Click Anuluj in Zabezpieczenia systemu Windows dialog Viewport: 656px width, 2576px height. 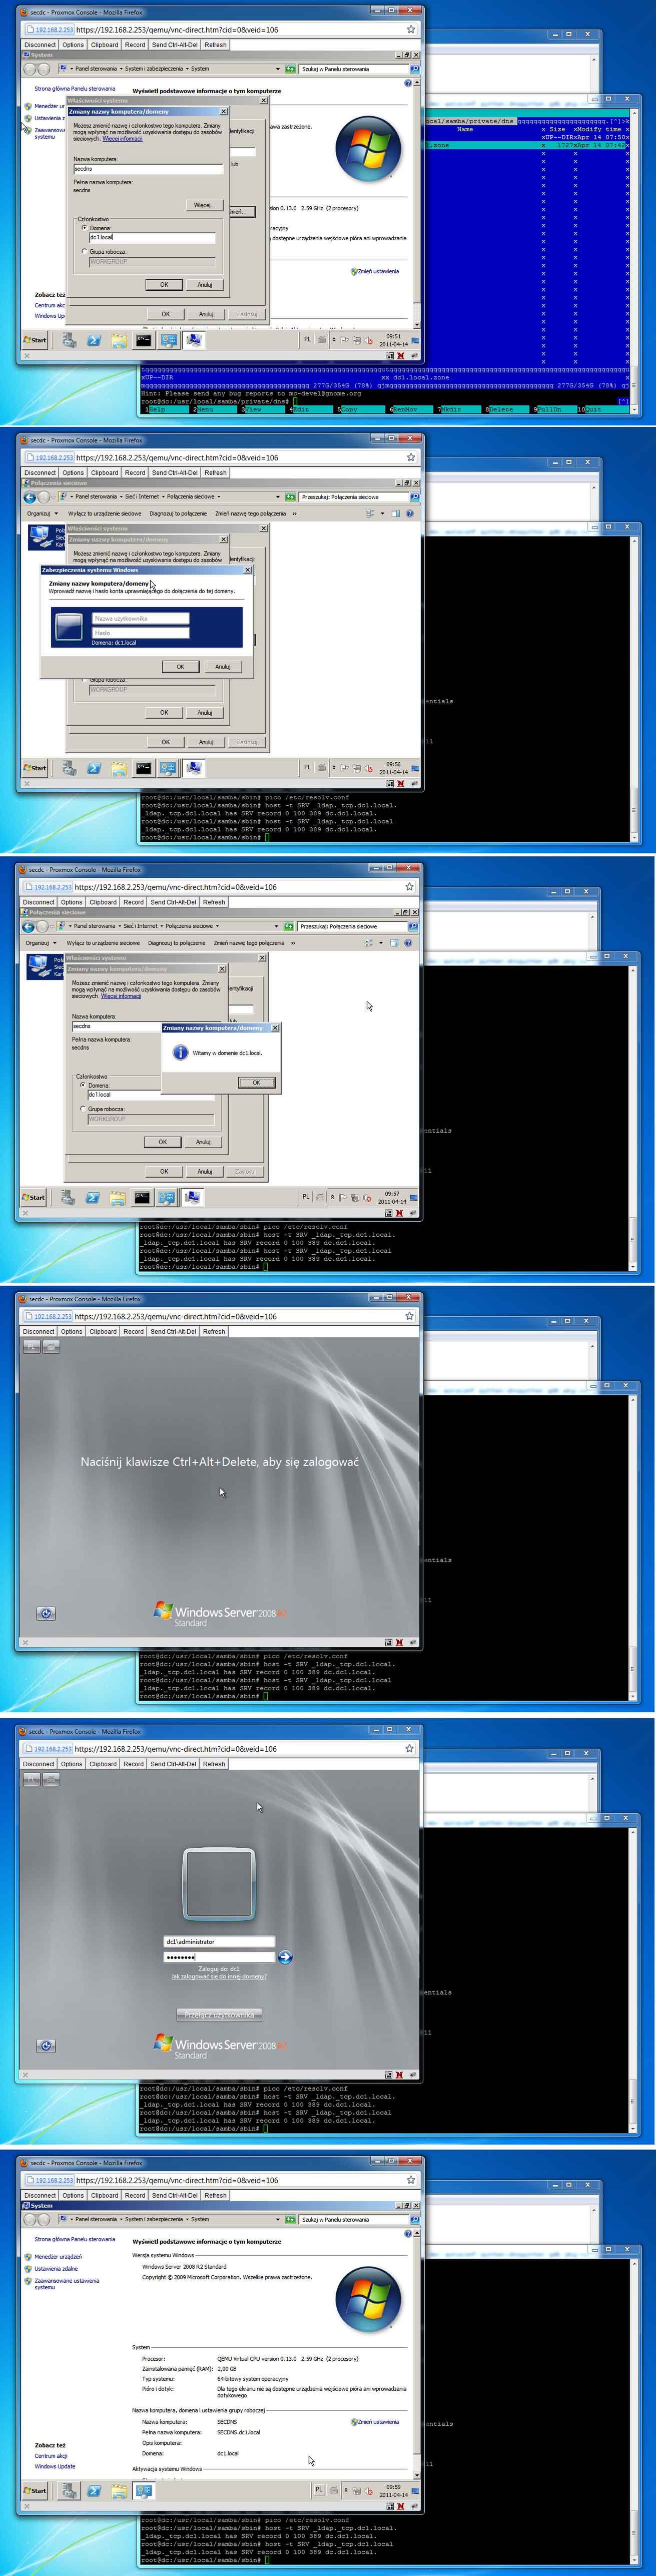[222, 666]
